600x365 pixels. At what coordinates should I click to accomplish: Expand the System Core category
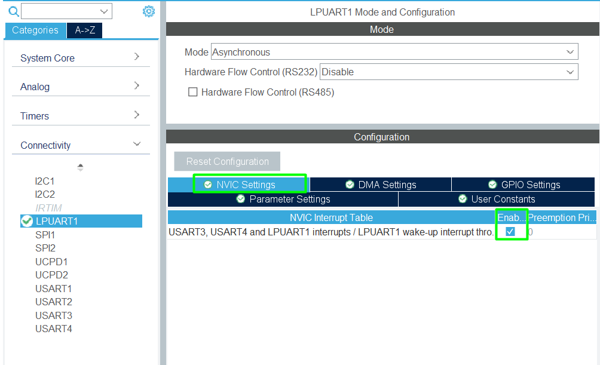point(81,58)
